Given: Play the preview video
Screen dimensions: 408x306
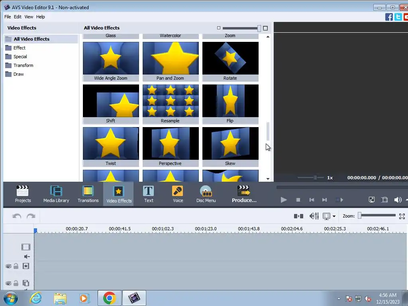Looking at the screenshot, I should click(x=284, y=200).
